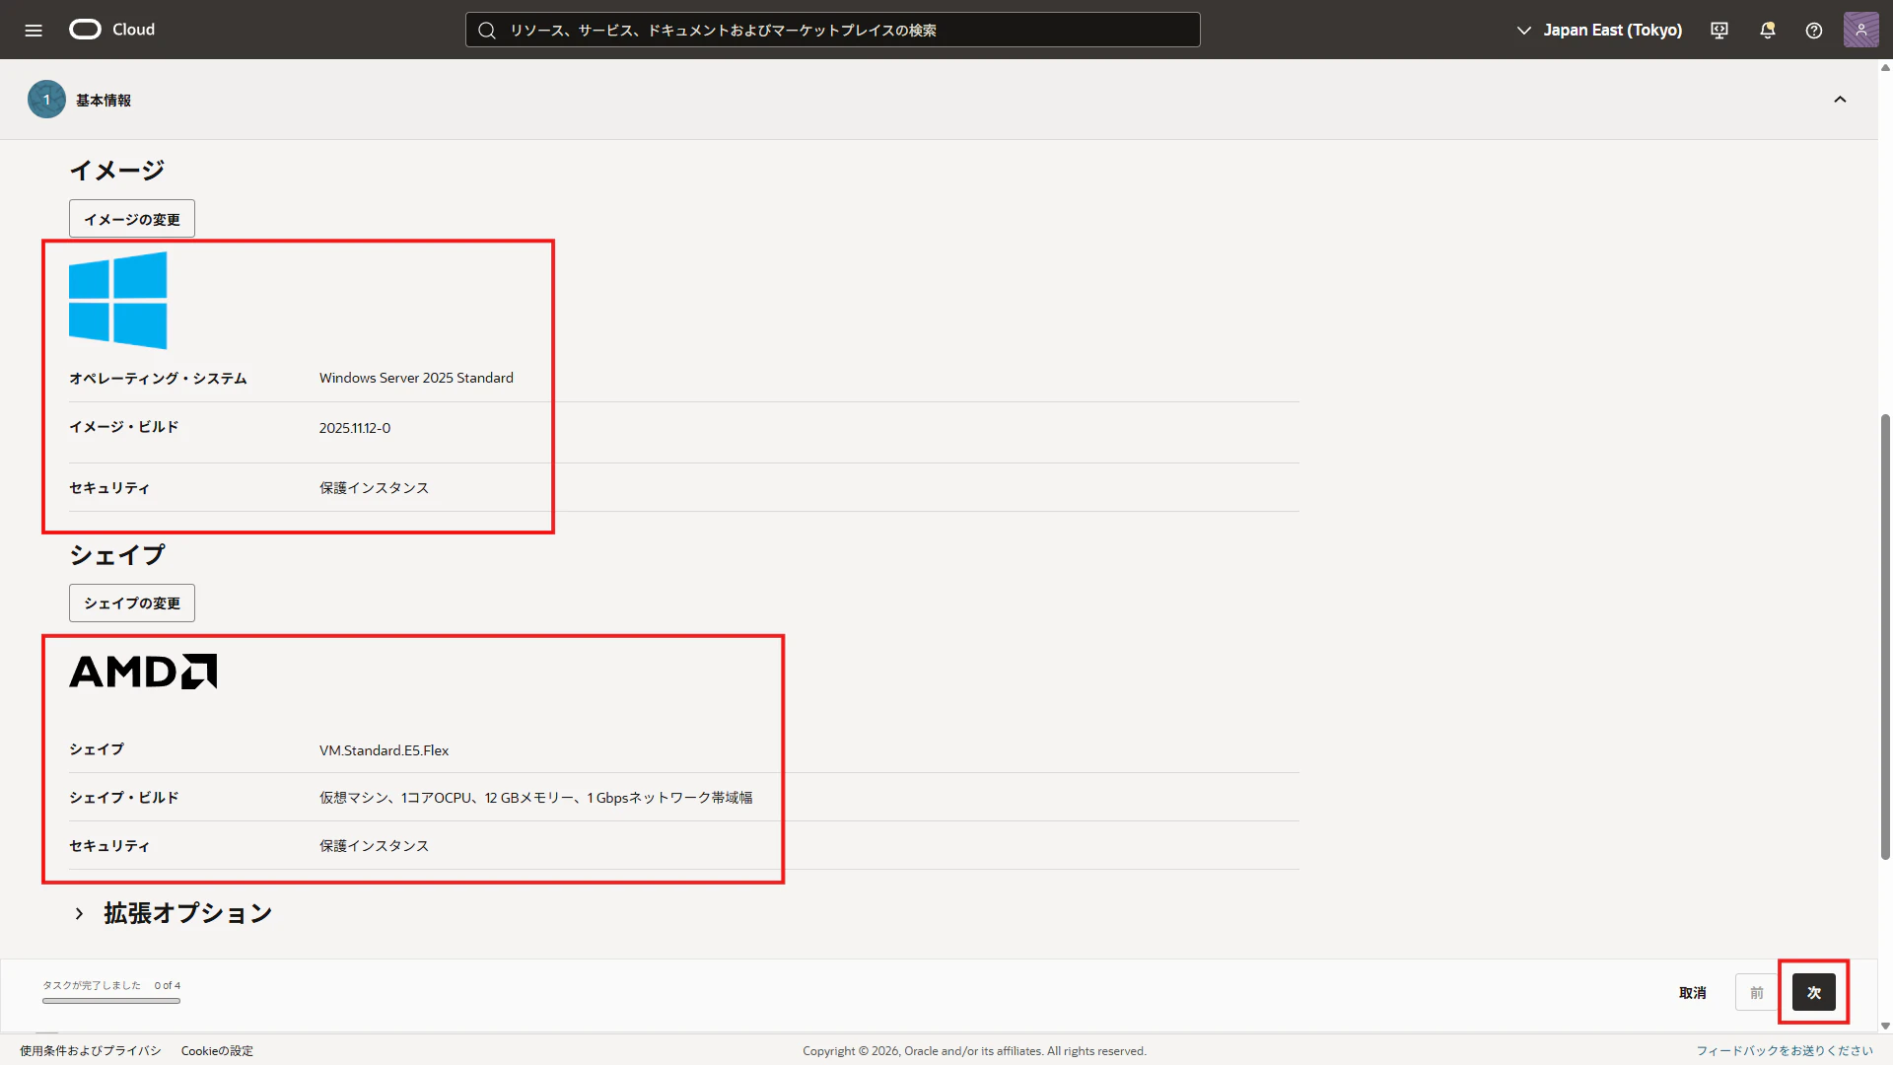The height and width of the screenshot is (1065, 1893).
Task: Click the vertical page scrollbar
Action: tap(1885, 636)
